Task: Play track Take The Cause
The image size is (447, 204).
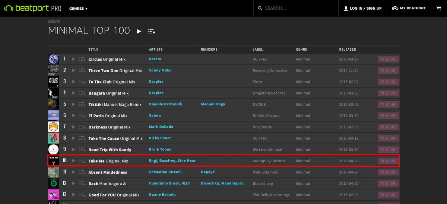Action: tap(73, 138)
